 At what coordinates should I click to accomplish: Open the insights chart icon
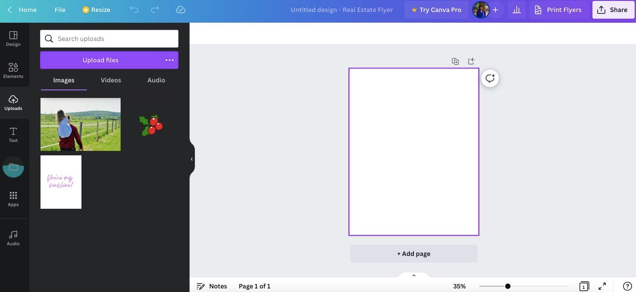point(517,10)
